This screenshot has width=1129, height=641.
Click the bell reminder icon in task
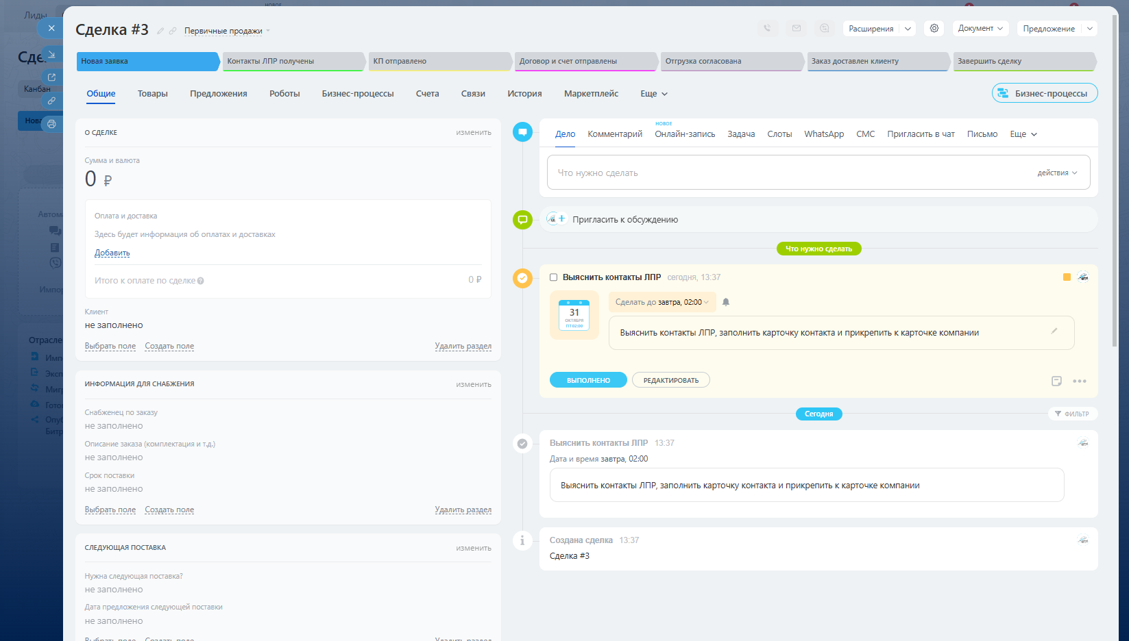click(726, 302)
